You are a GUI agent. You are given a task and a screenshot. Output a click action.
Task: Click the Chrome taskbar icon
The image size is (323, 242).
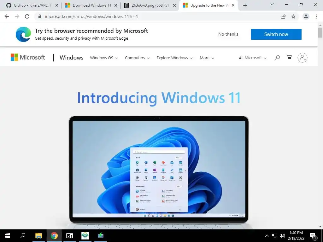[54, 236]
